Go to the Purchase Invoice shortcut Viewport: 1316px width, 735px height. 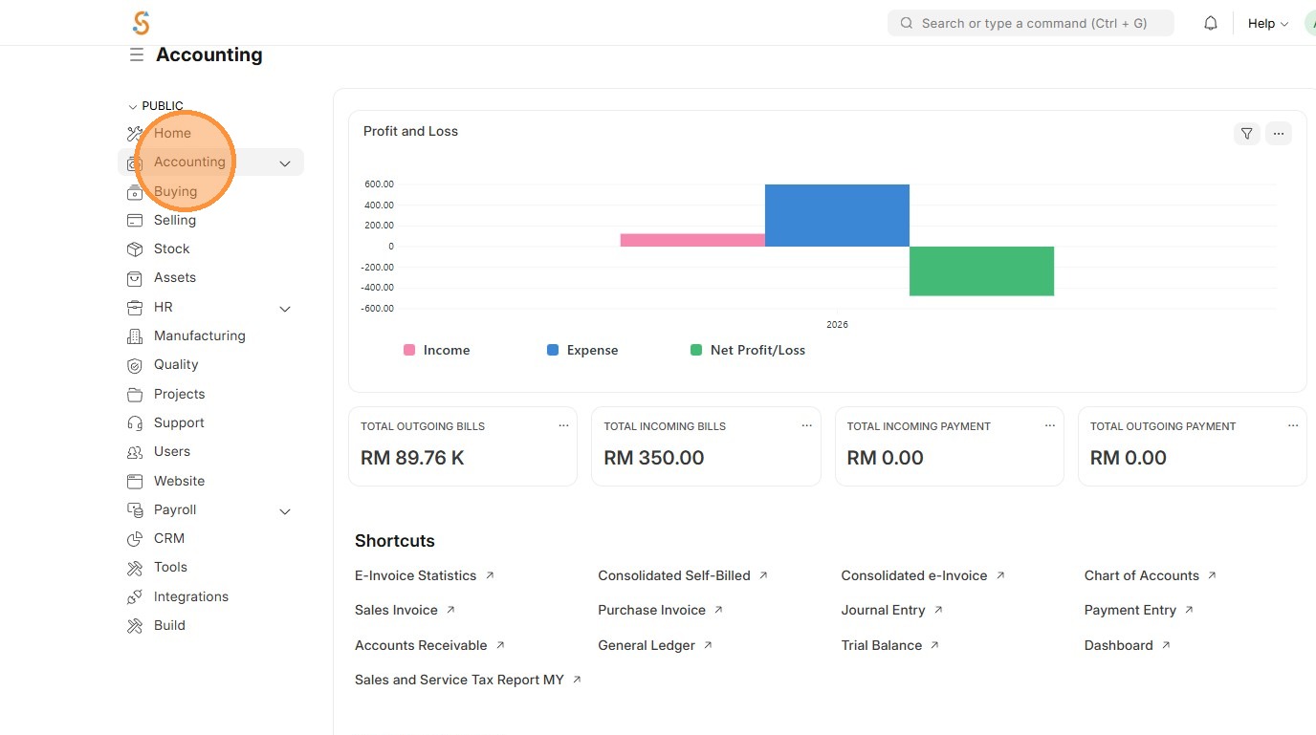[x=661, y=610]
